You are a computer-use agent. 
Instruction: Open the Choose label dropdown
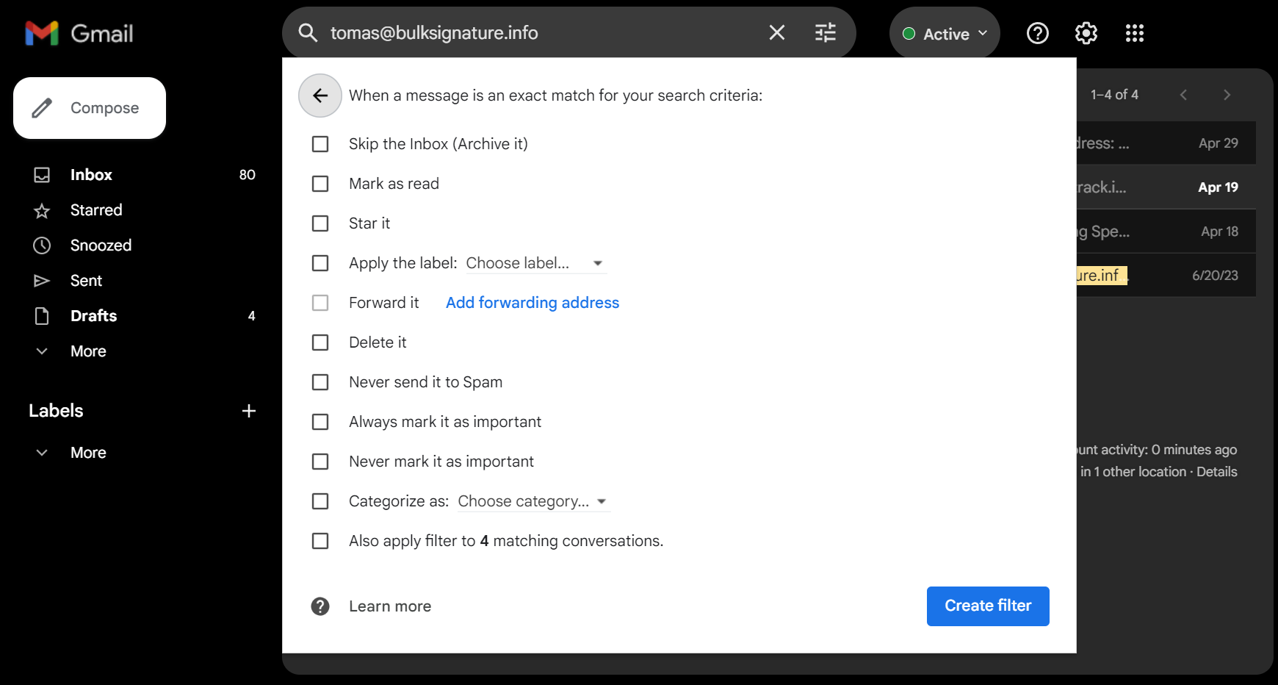click(x=535, y=263)
